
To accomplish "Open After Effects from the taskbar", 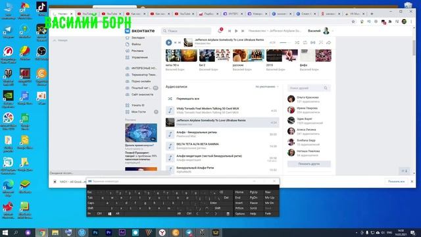I will pyautogui.click(x=122, y=232).
